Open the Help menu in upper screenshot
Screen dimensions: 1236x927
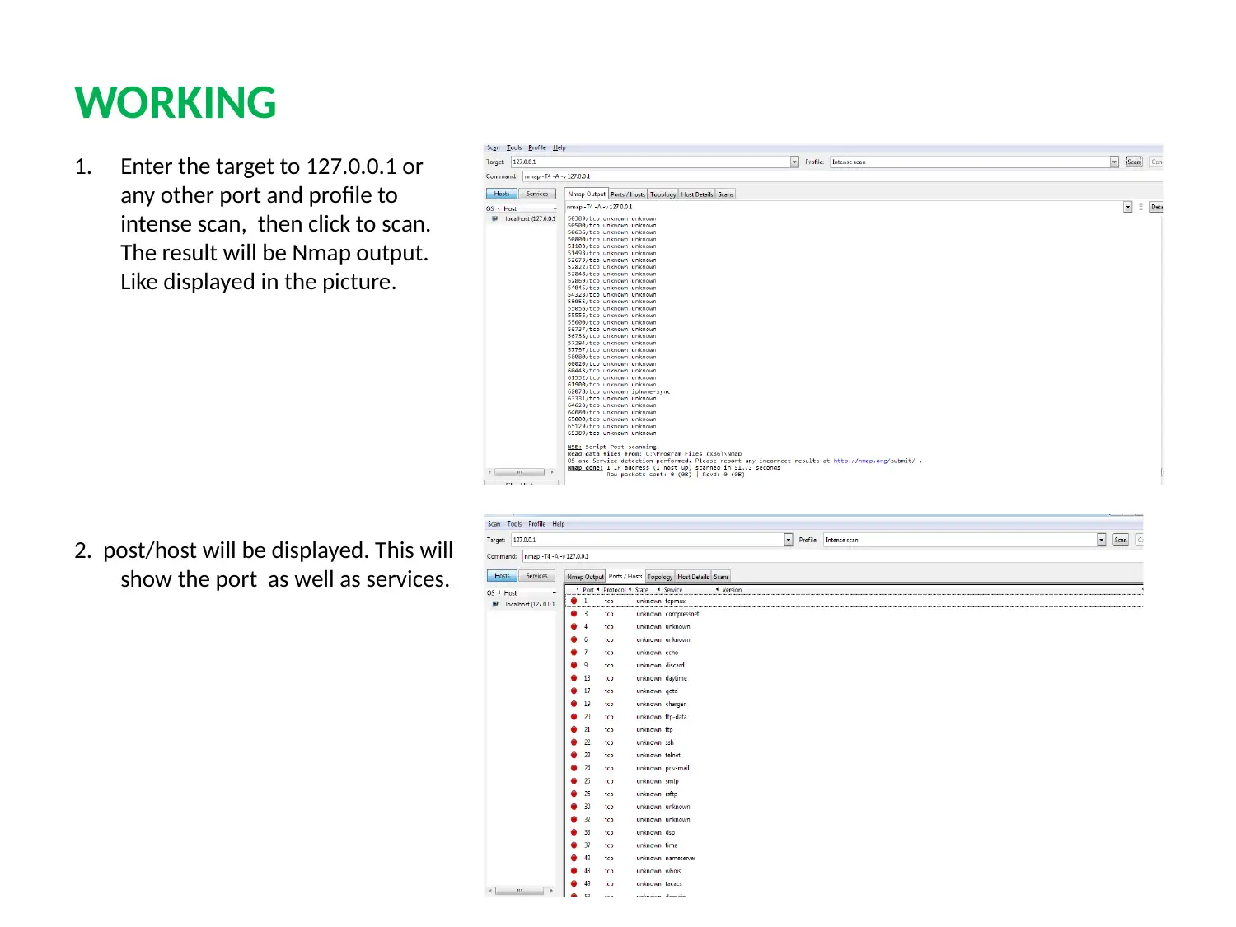[x=559, y=148]
